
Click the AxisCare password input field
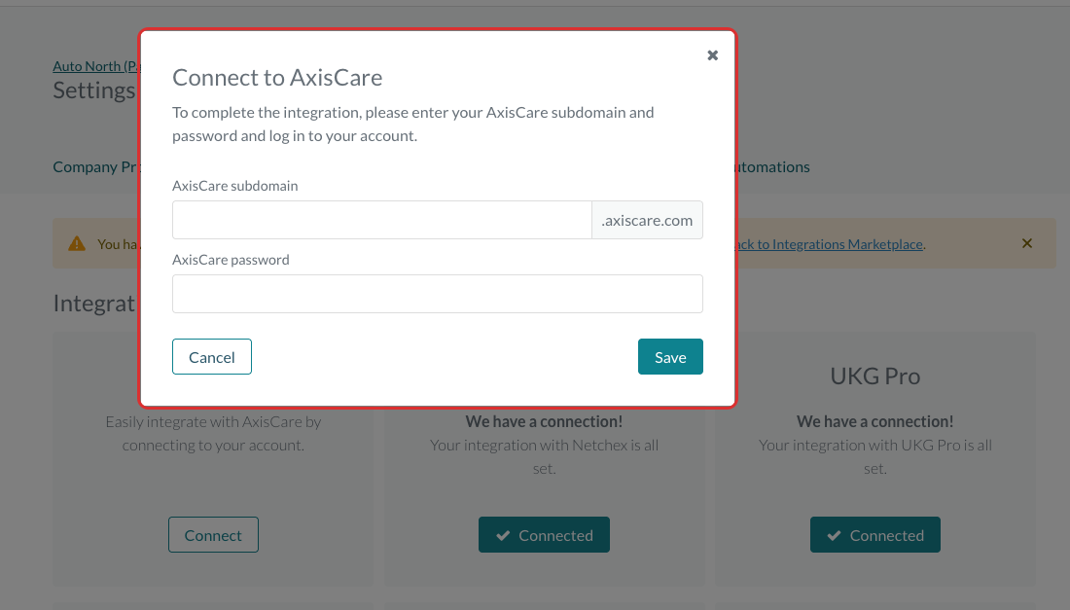[x=438, y=294]
